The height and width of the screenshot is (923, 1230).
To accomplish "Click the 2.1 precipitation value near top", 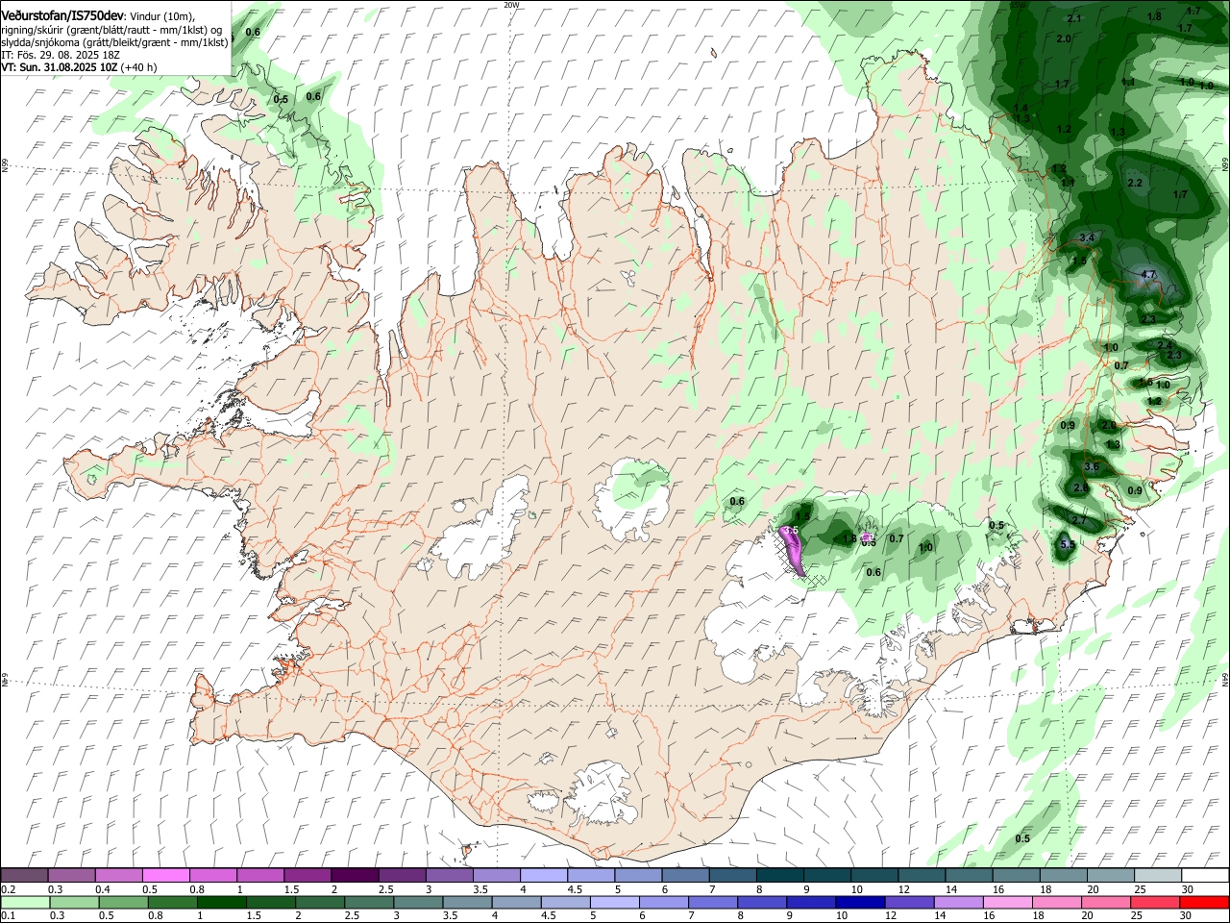I will (1074, 18).
